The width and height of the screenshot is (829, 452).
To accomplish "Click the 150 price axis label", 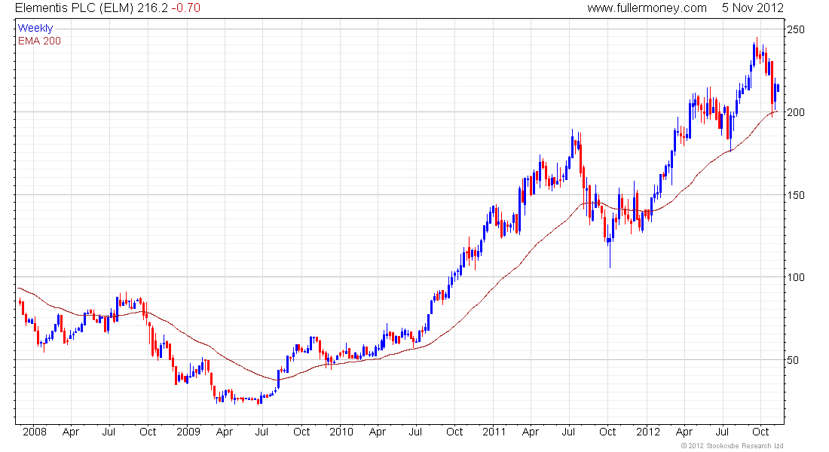I will (x=796, y=195).
